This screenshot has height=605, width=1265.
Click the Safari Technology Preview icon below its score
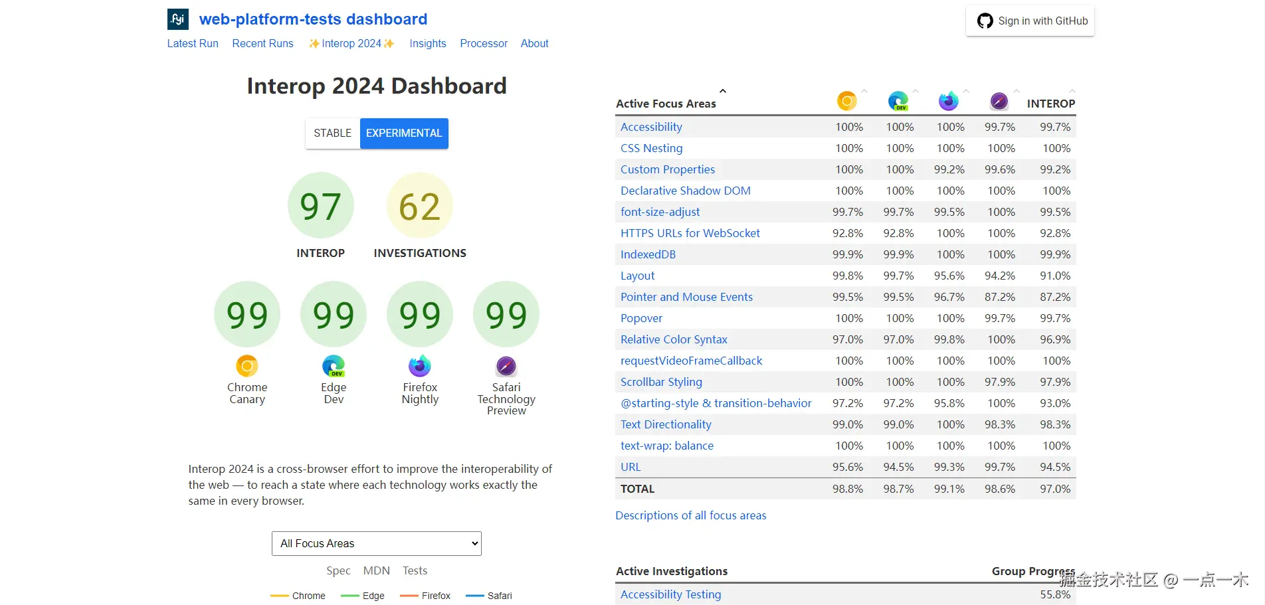pyautogui.click(x=506, y=366)
